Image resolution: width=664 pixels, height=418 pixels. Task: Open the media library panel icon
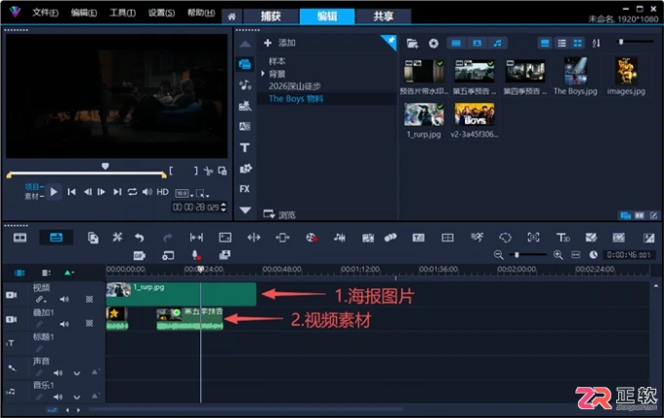[x=245, y=64]
